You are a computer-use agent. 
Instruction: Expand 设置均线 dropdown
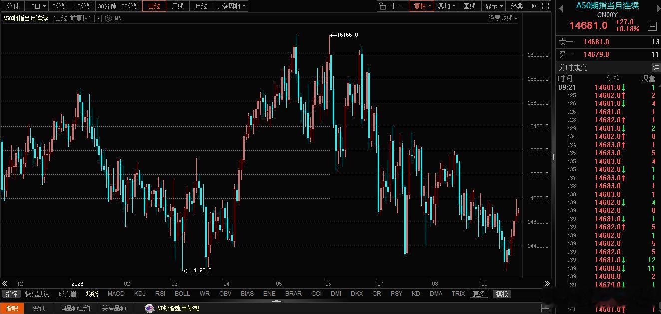pos(503,19)
